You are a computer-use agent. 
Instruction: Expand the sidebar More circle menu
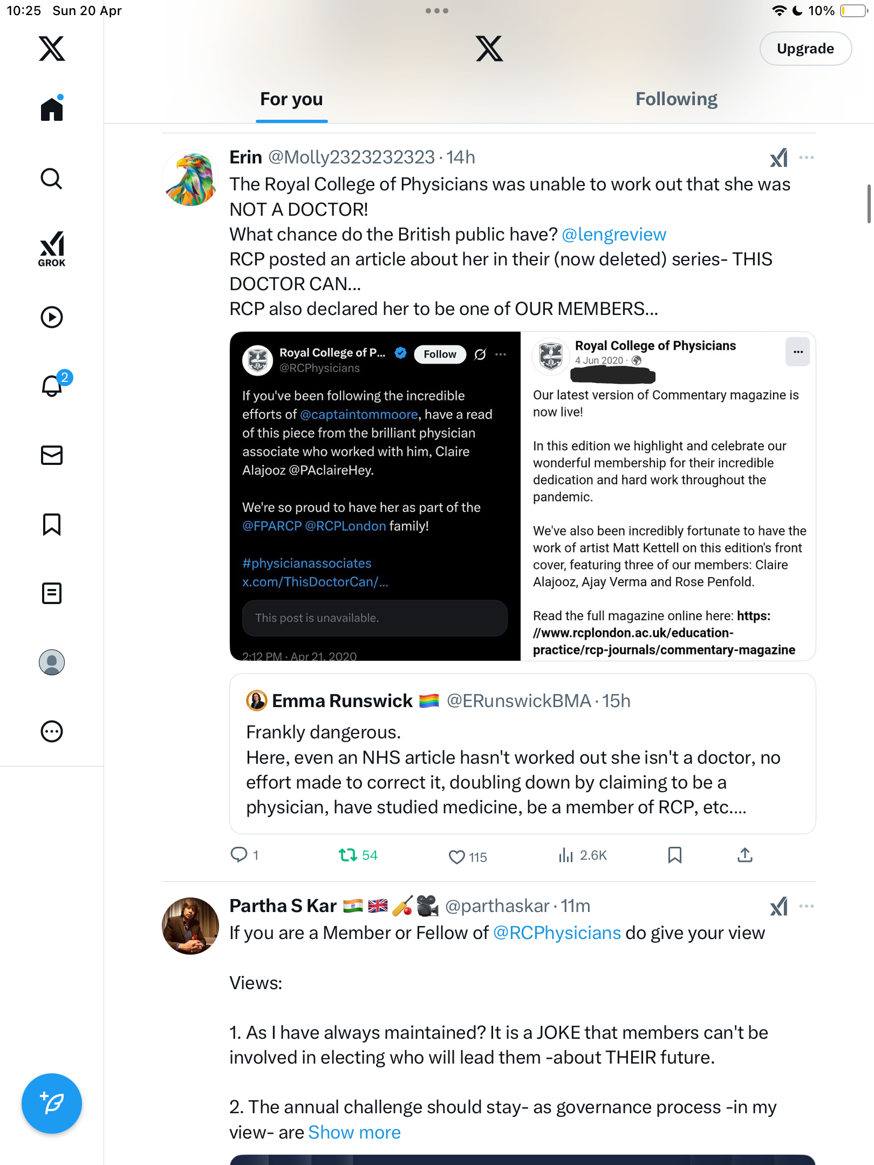[x=52, y=731]
